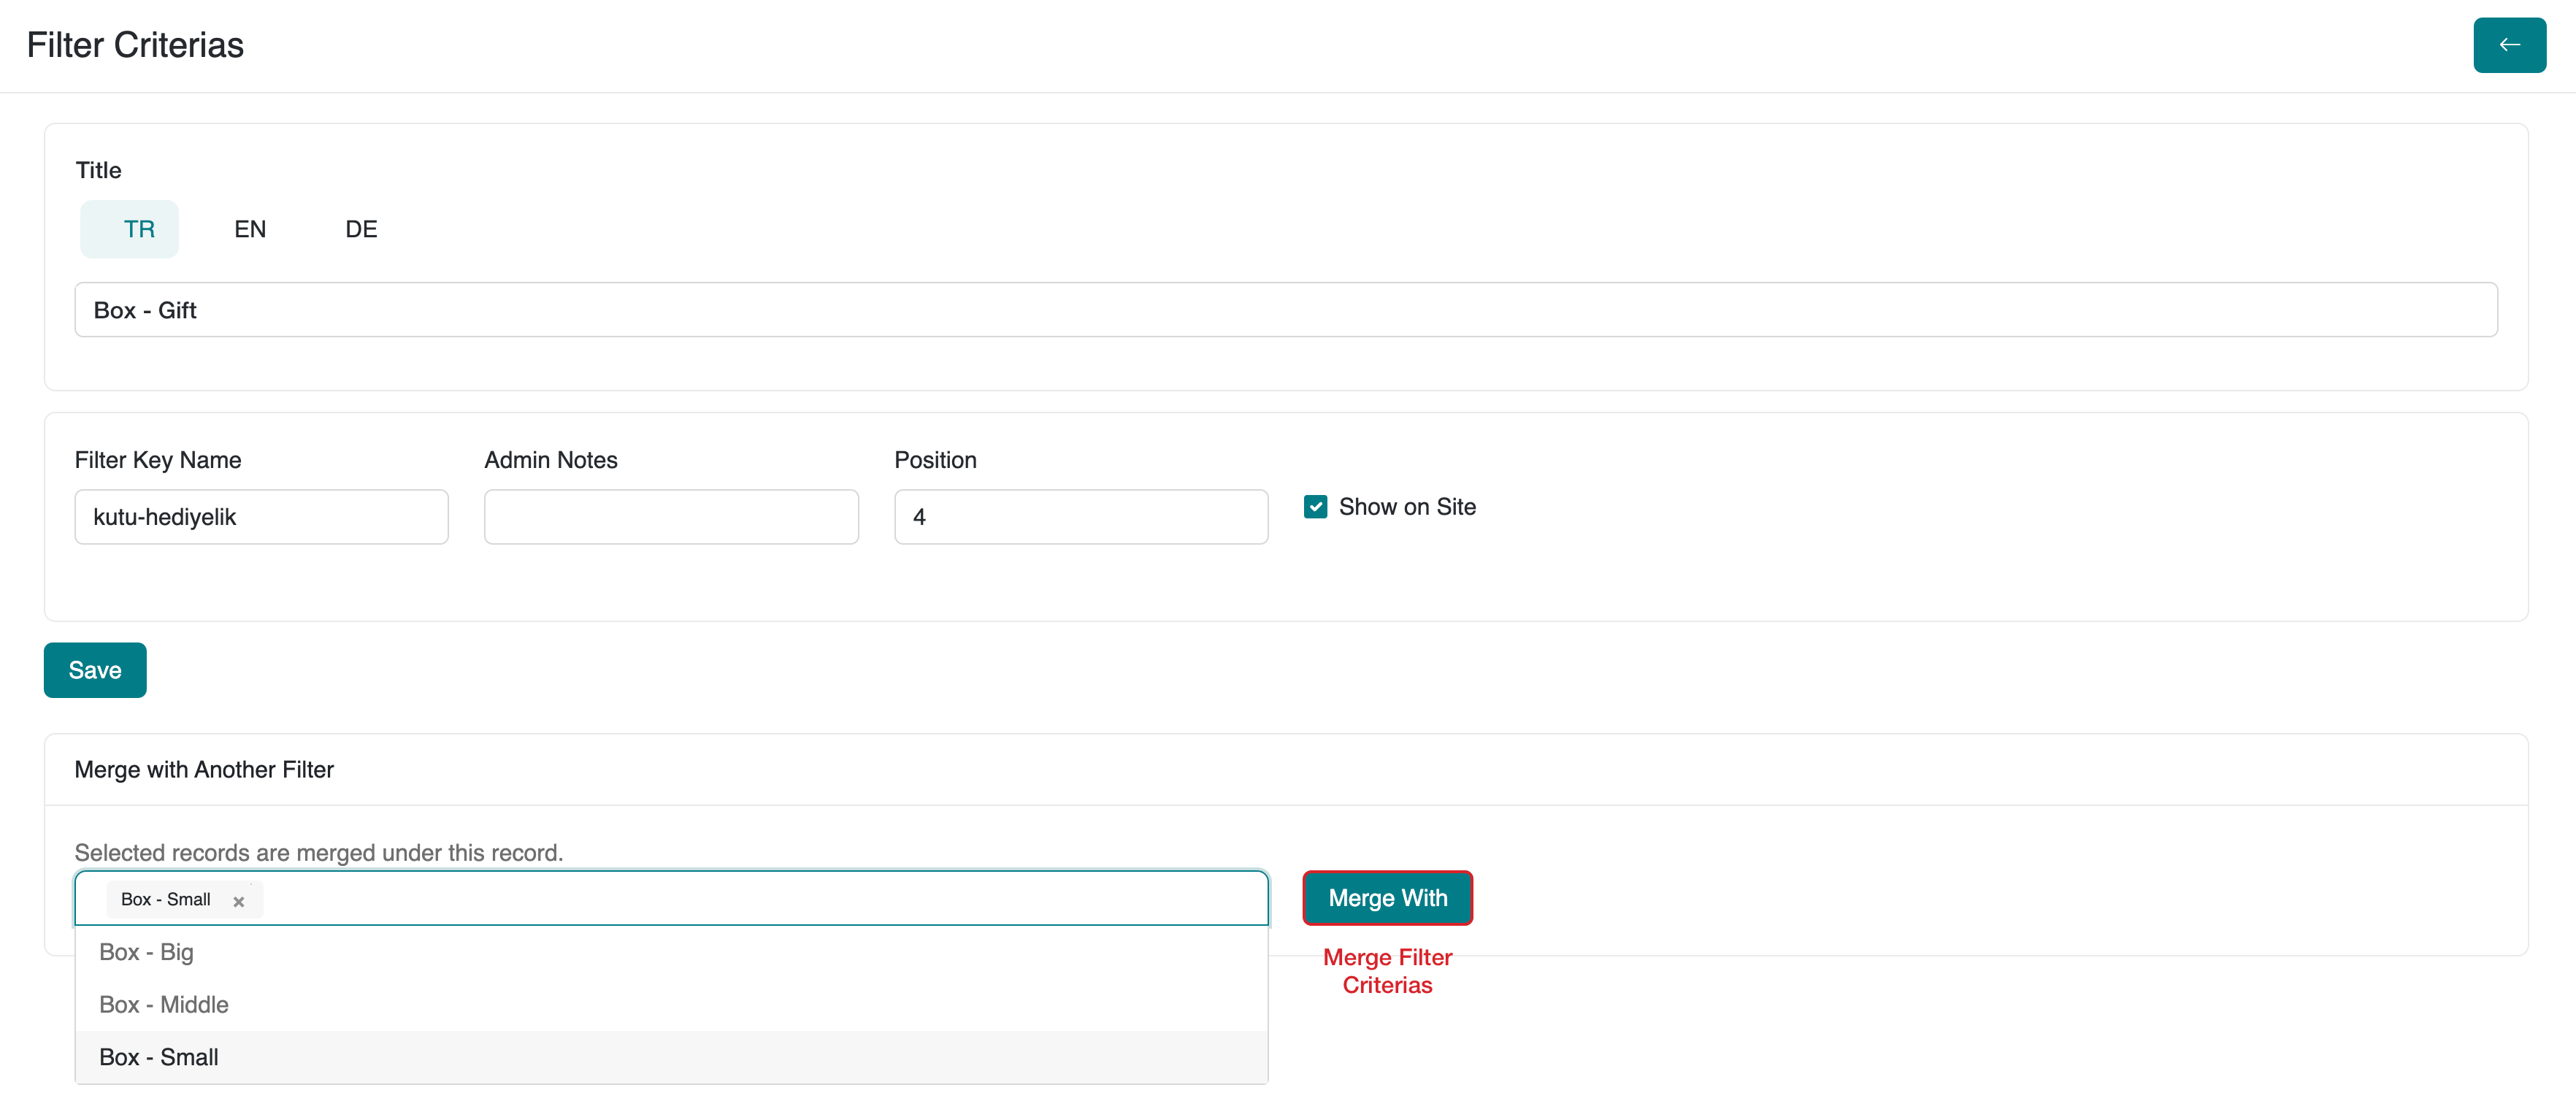This screenshot has width=2576, height=1120.
Task: Click the Show on Site label
Action: tap(1406, 507)
